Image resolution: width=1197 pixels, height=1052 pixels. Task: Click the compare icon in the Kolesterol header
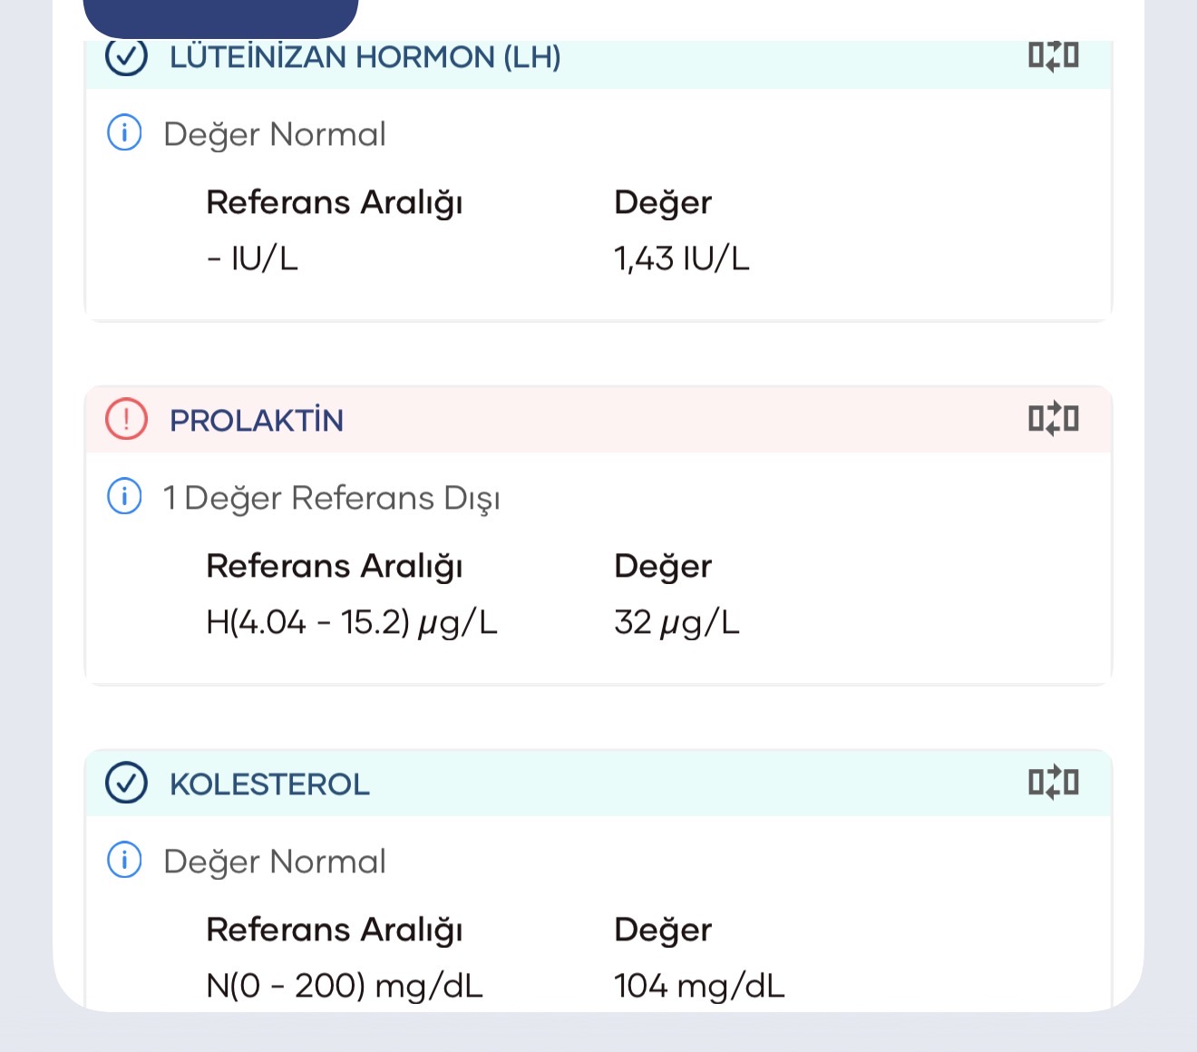[1053, 782]
